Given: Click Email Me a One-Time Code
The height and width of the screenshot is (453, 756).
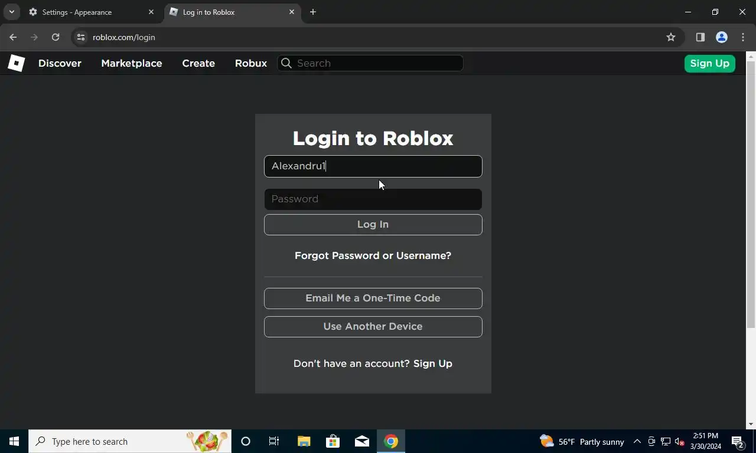Looking at the screenshot, I should coord(373,298).
